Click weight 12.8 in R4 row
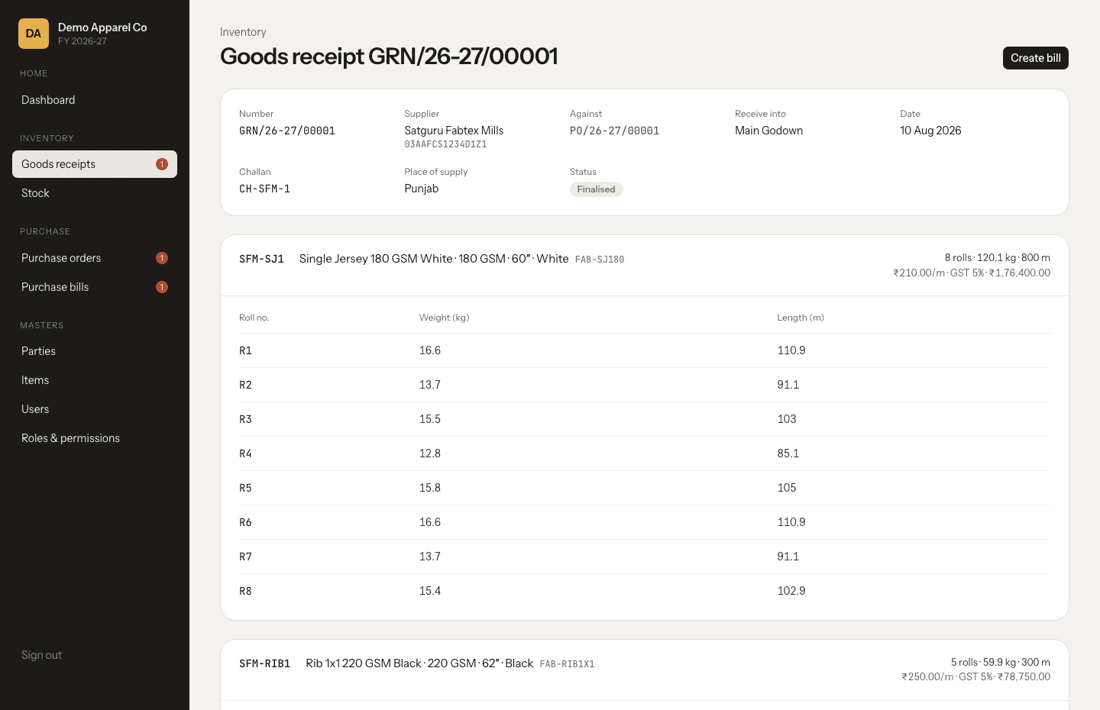The width and height of the screenshot is (1100, 710). (430, 453)
